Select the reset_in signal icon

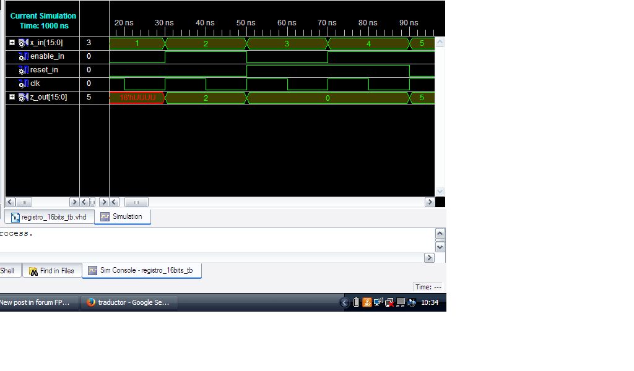(x=24, y=70)
